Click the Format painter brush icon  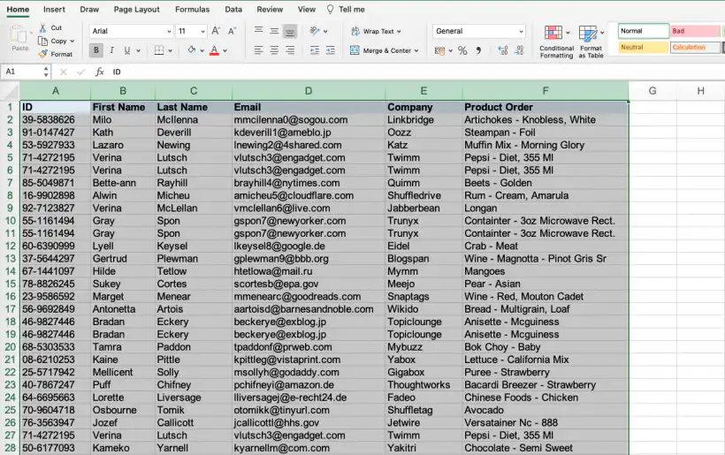click(42, 54)
